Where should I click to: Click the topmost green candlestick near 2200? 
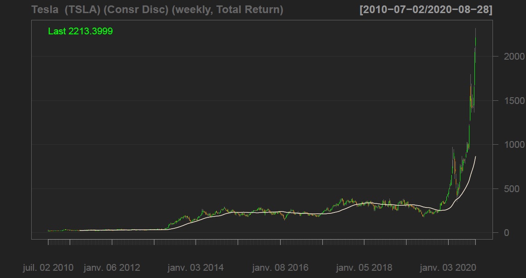pyautogui.click(x=475, y=42)
